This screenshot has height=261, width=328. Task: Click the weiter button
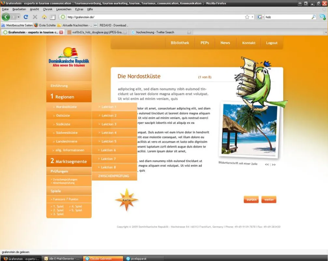(269, 200)
